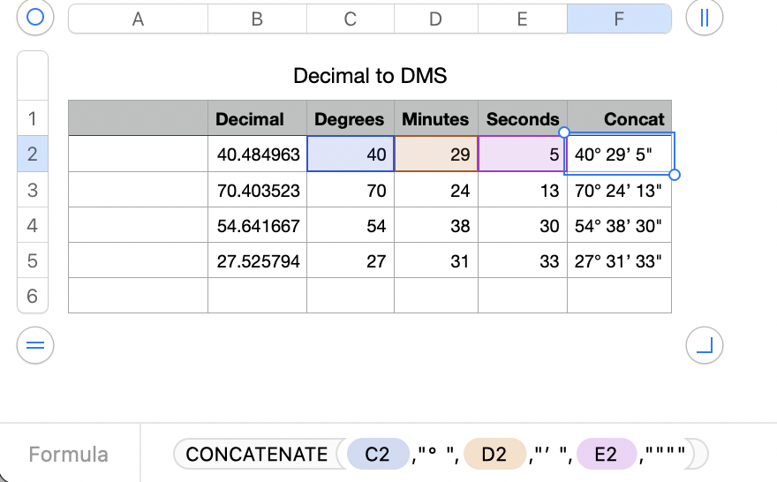Click the table resize corner handle

point(705,345)
